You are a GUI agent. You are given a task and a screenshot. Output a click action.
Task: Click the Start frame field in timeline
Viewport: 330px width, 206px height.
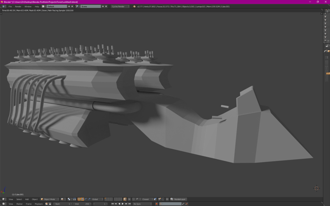(62, 204)
